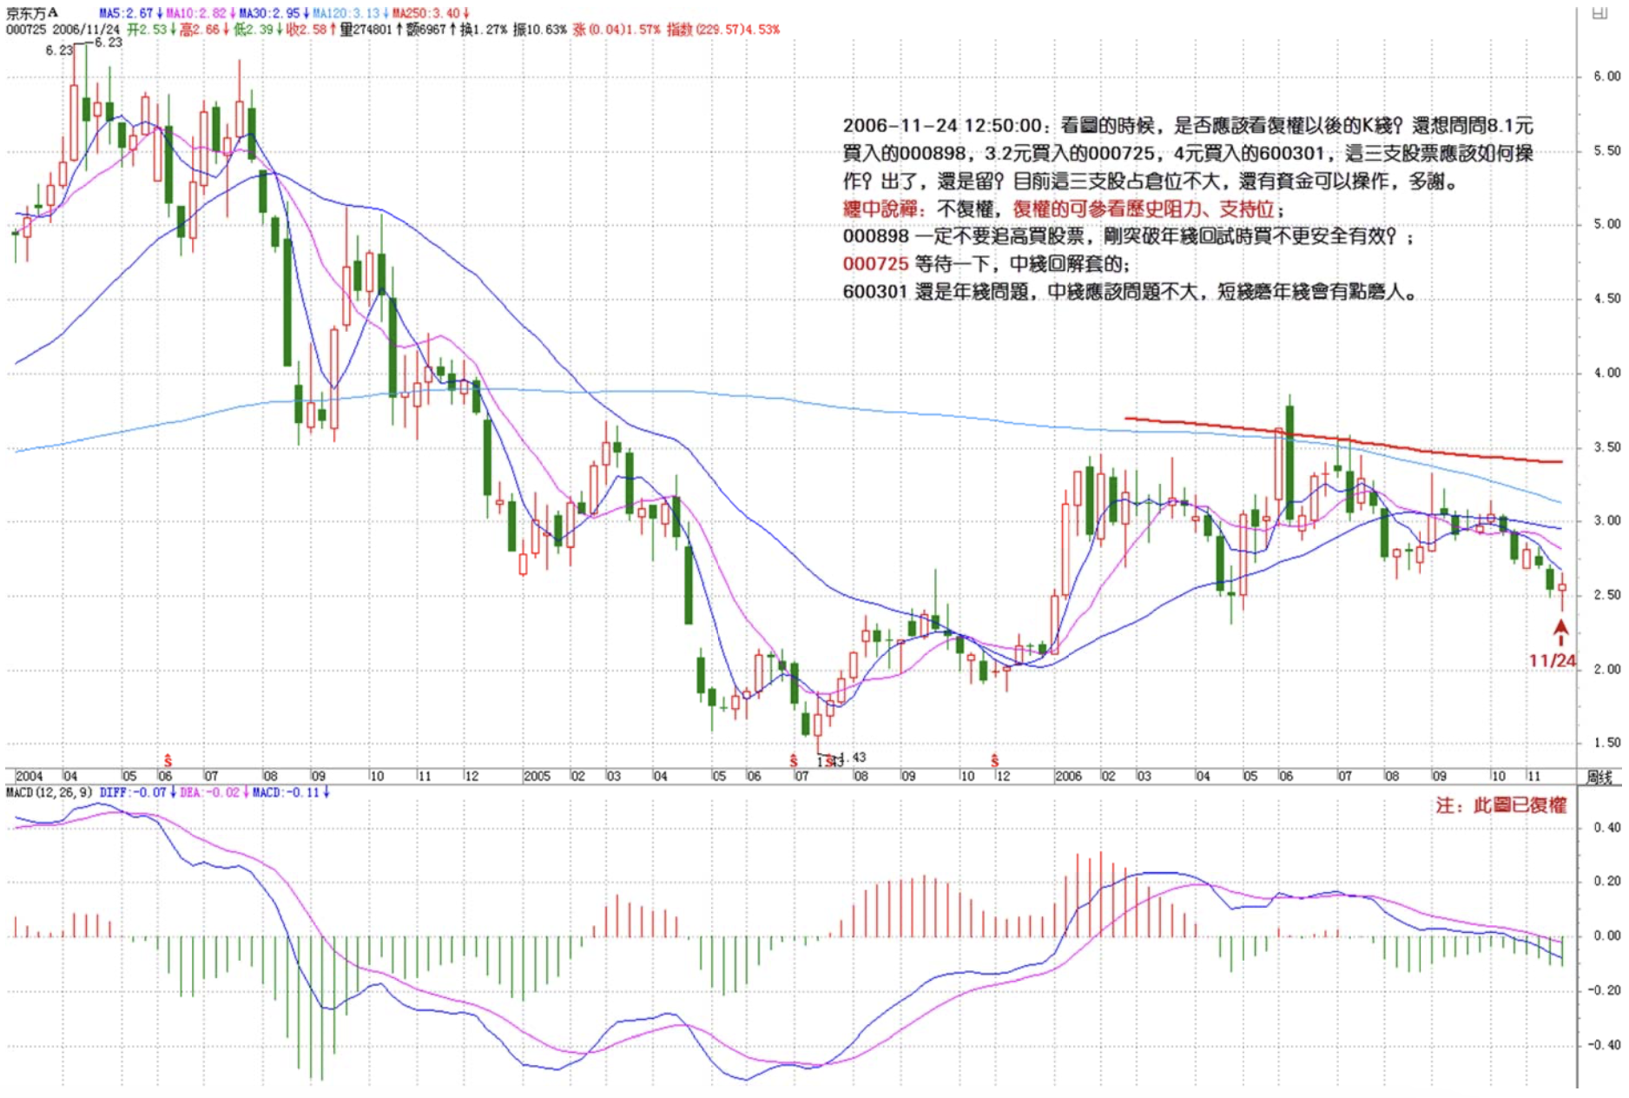This screenshot has width=1629, height=1098.
Task: Click the red S marker at July 2005
Action: click(x=793, y=761)
